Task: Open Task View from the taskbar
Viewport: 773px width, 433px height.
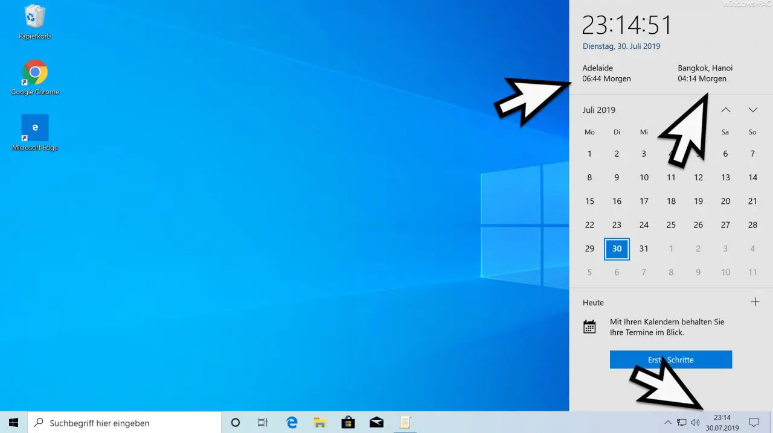Action: click(x=263, y=423)
